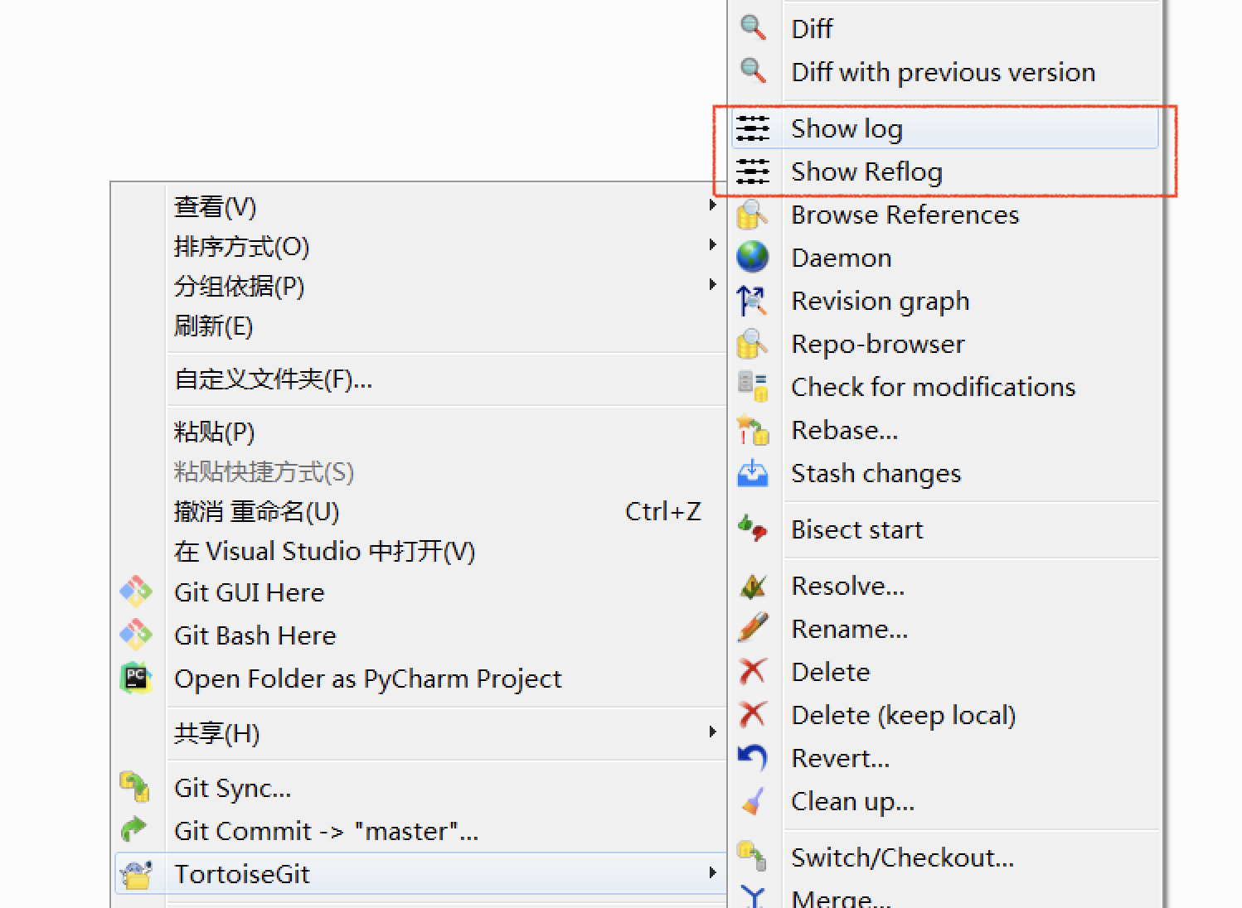Click the Stash changes tray icon
Screen dimensions: 1242x908
pyautogui.click(x=753, y=473)
